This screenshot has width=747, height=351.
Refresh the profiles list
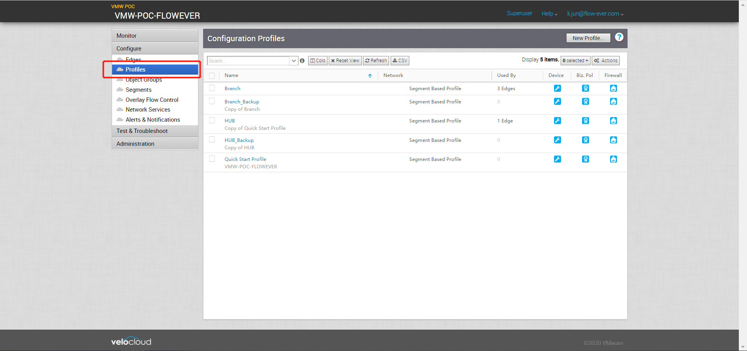coord(376,61)
